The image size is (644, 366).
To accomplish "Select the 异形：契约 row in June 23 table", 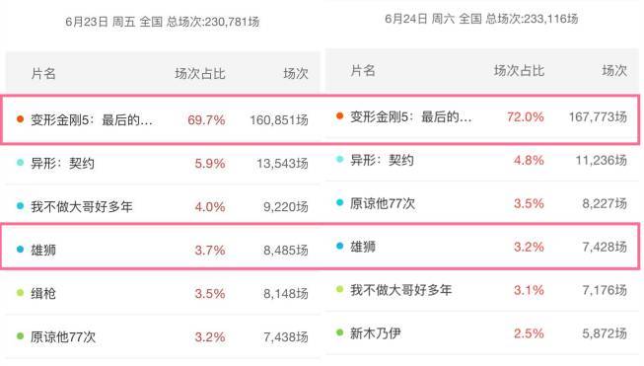I will [x=163, y=163].
